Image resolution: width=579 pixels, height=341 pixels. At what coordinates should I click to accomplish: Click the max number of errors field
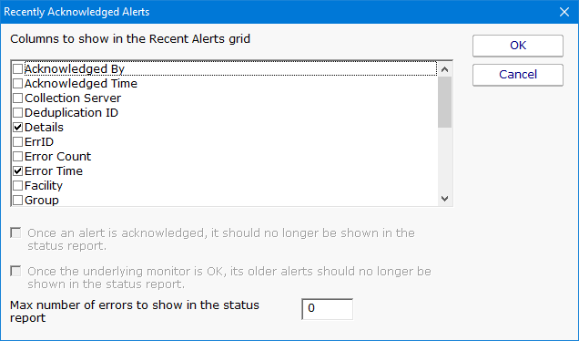pos(327,309)
